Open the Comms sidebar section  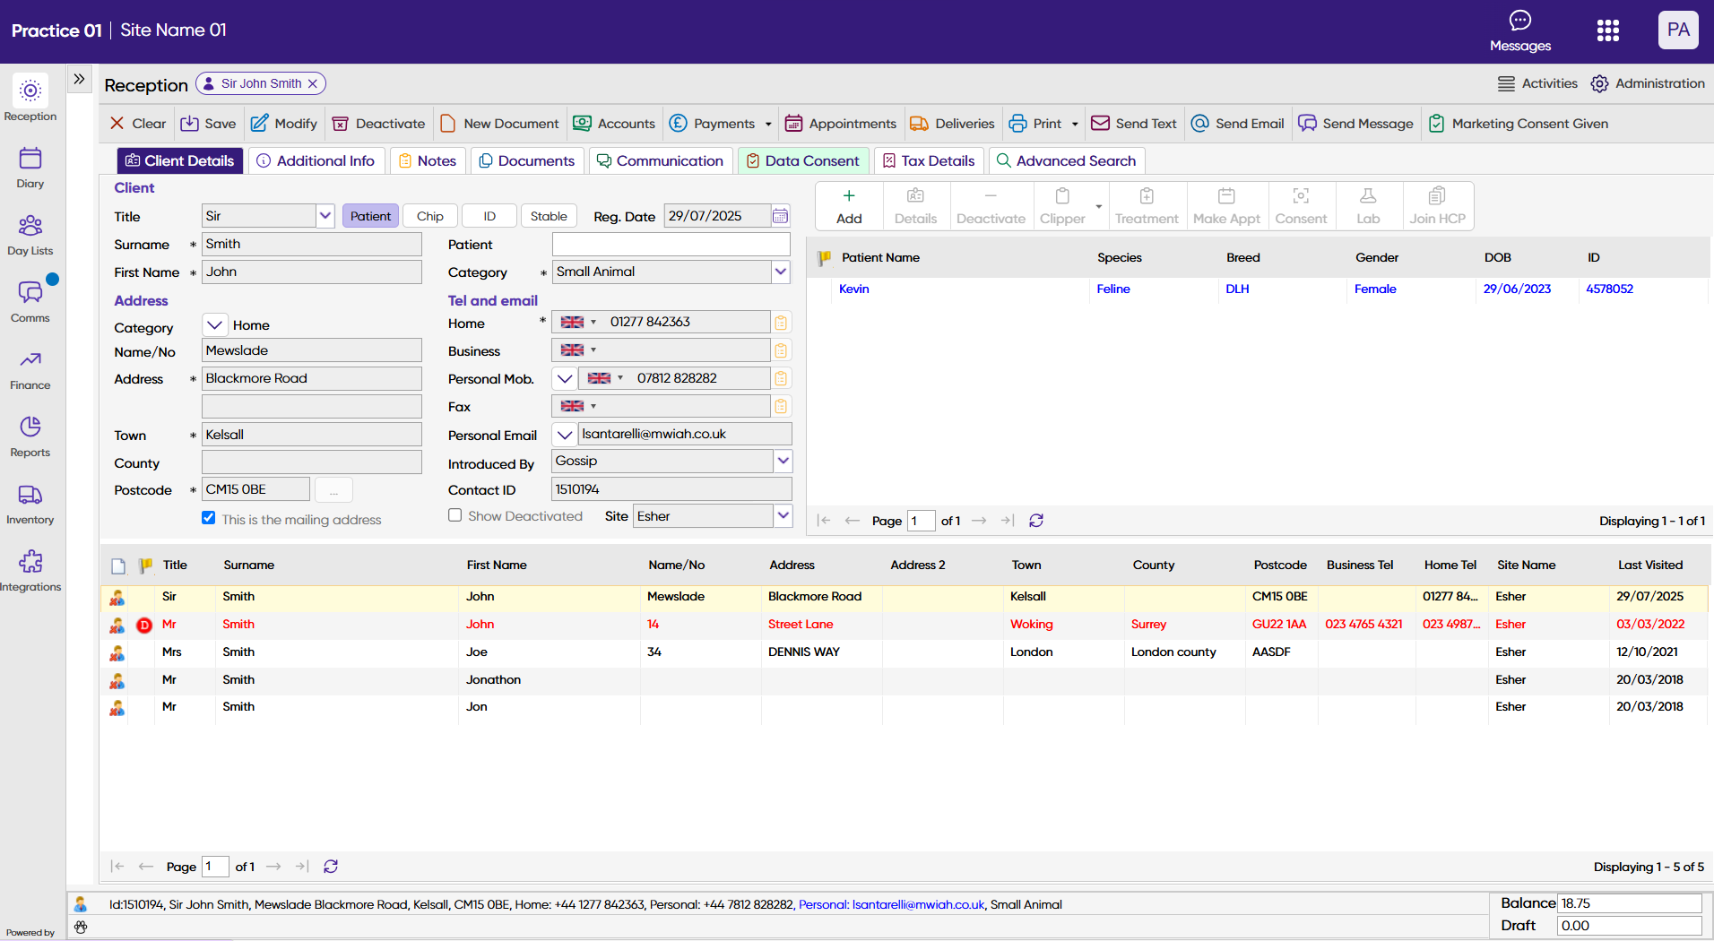click(30, 302)
